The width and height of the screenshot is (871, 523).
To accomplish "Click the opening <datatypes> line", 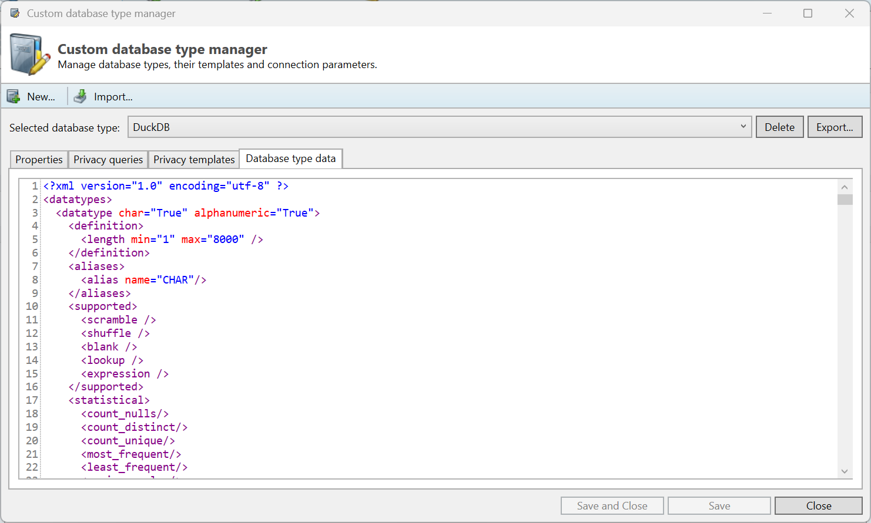I will [x=78, y=200].
